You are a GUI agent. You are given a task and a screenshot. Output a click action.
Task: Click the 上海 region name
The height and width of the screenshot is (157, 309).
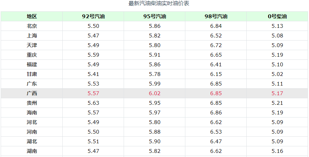point(32,36)
